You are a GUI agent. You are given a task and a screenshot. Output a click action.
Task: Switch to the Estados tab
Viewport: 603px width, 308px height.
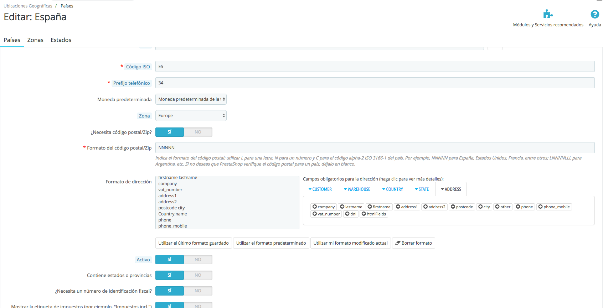(61, 40)
